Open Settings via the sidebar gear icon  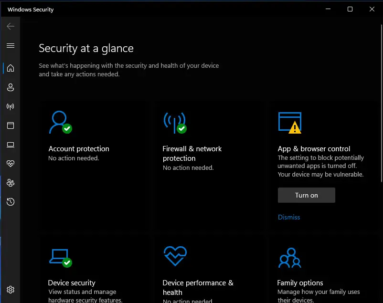coord(11,290)
